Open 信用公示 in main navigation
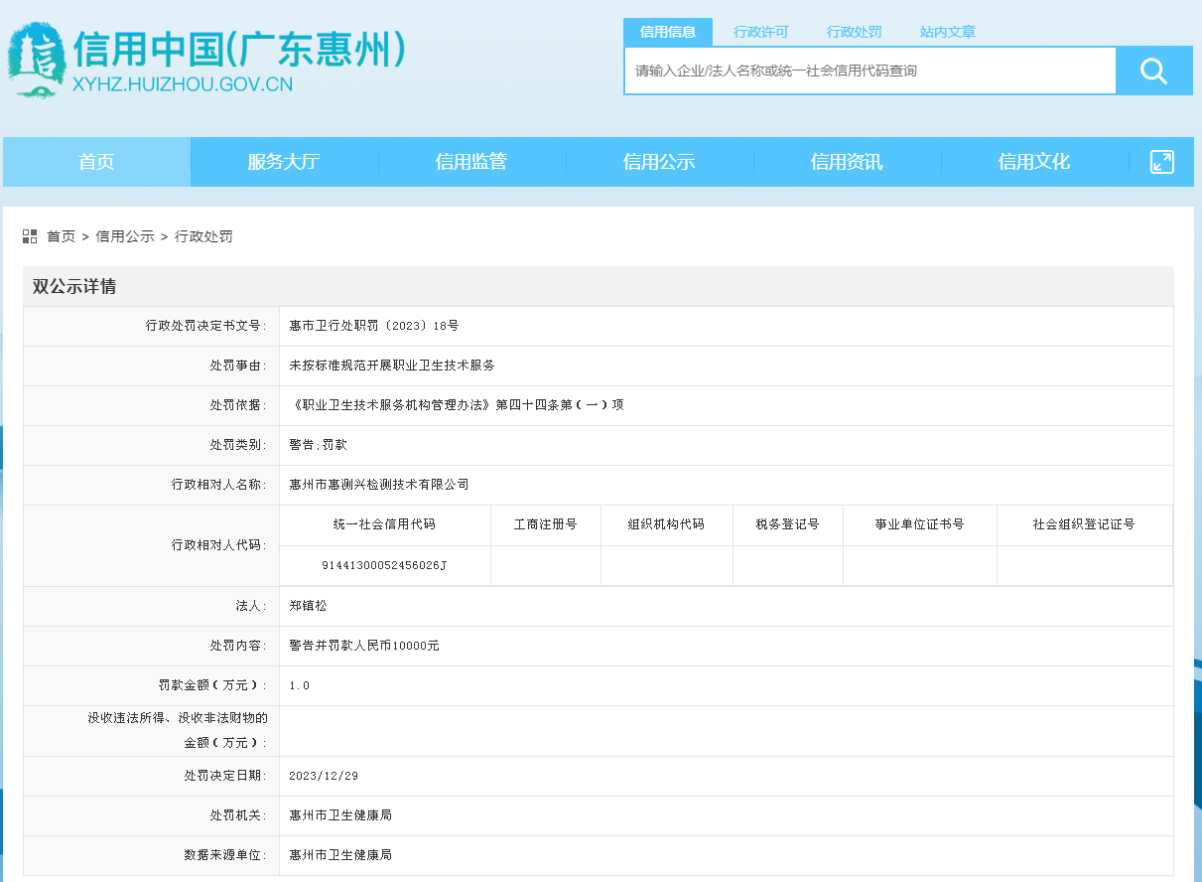1202x882 pixels. tap(659, 162)
